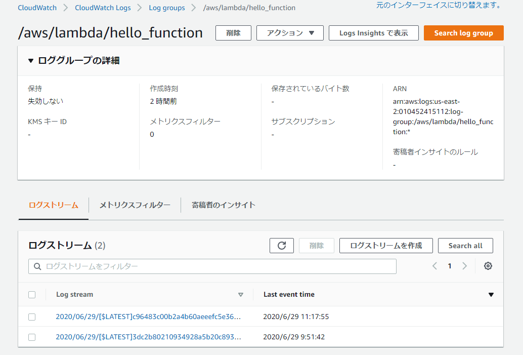Focus the ログストリームをフィルター input
Viewport: 523px width, 355px height.
pos(212,266)
